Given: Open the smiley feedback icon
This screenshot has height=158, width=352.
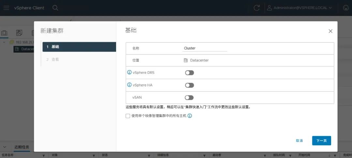Looking at the screenshot, I should pos(346,8).
